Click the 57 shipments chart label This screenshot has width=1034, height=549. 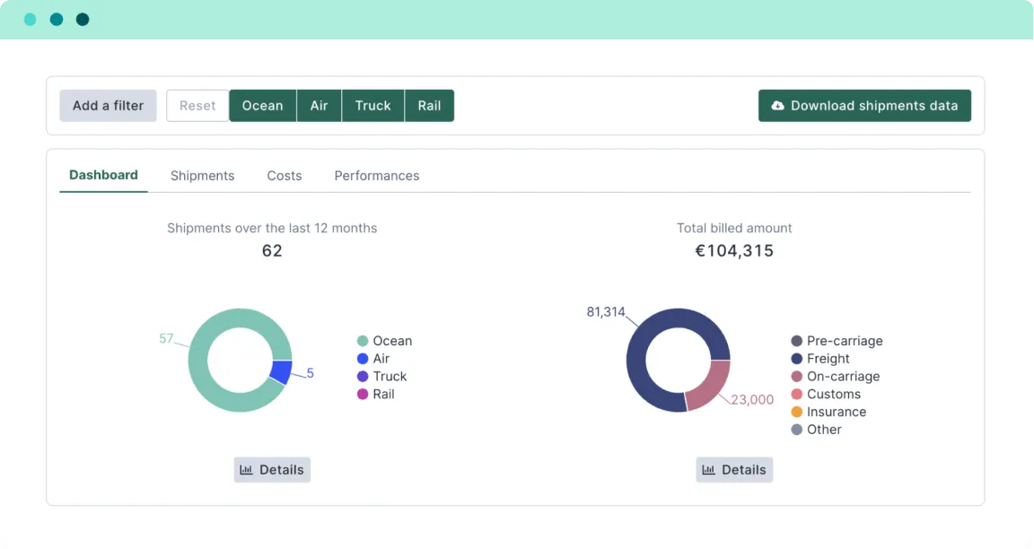166,338
